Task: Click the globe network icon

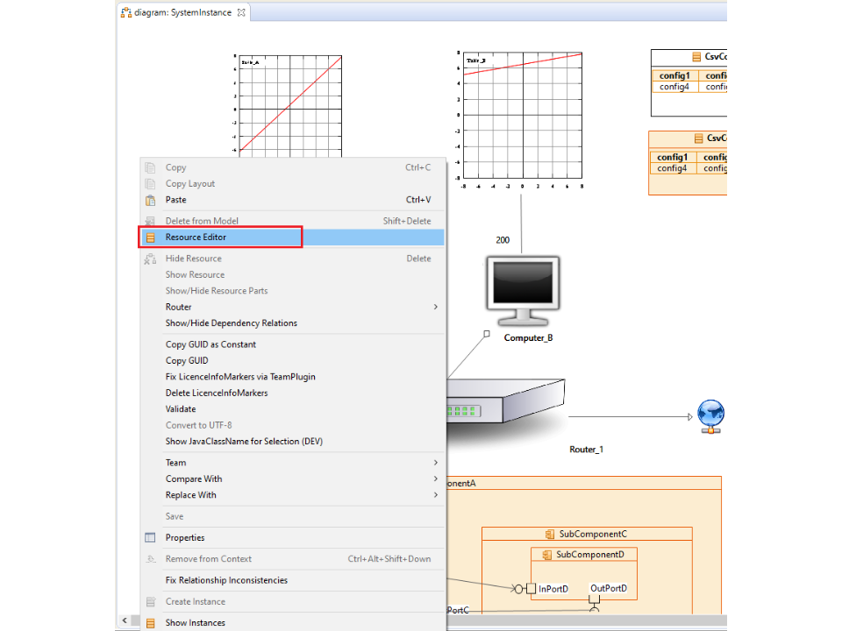Action: point(710,416)
